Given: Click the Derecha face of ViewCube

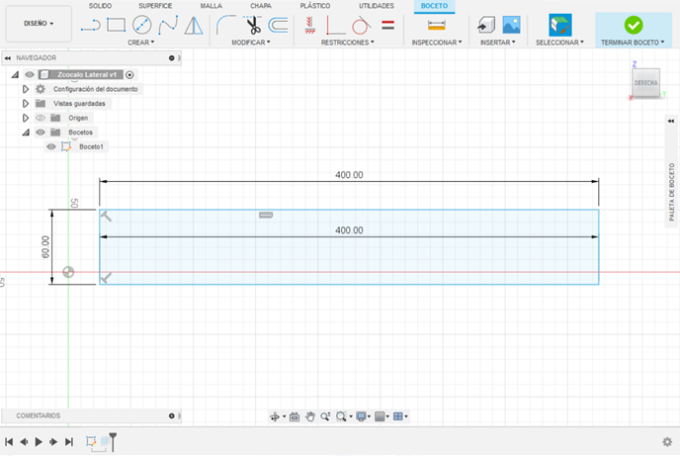Looking at the screenshot, I should tap(645, 82).
